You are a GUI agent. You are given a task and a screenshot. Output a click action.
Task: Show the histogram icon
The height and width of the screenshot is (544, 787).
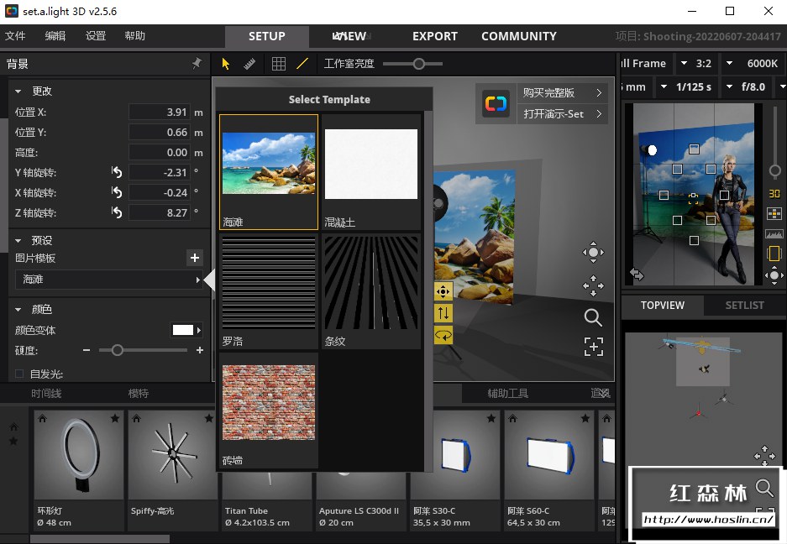(774, 234)
